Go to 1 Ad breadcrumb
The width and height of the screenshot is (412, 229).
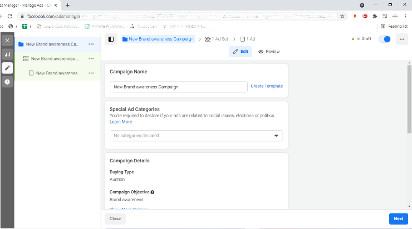click(x=248, y=39)
